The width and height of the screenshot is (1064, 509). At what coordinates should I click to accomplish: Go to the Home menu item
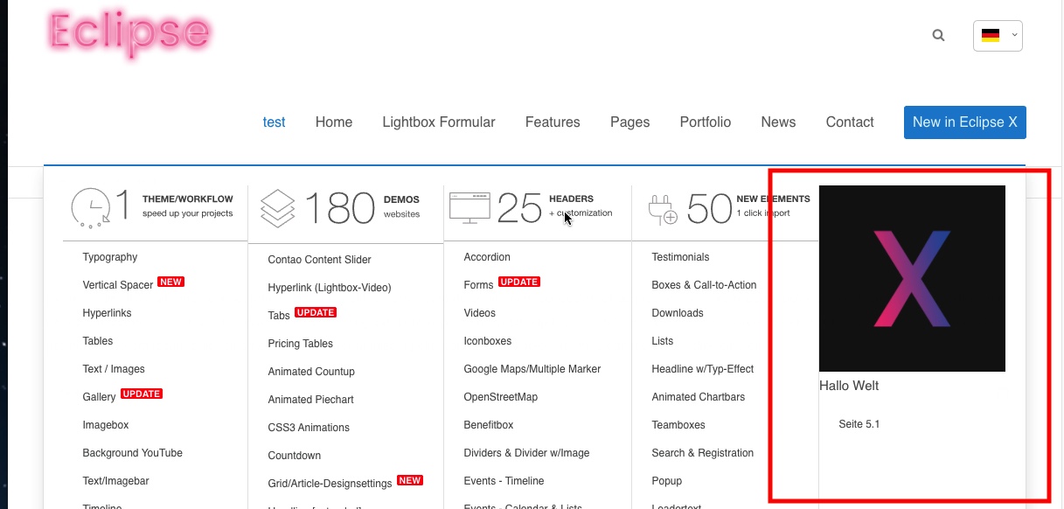[334, 122]
